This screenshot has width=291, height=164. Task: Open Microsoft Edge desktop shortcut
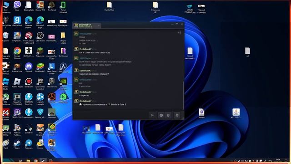click(40, 22)
